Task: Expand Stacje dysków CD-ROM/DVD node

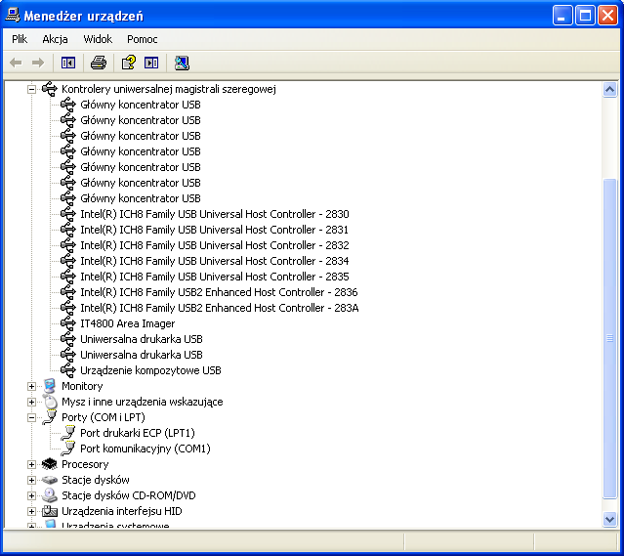Action: click(31, 495)
